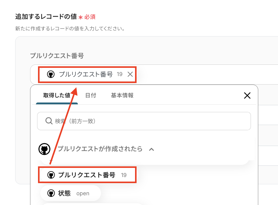278x205 pixels.
Task: Click GitHub icon on 状態 item
Action: [x=51, y=193]
